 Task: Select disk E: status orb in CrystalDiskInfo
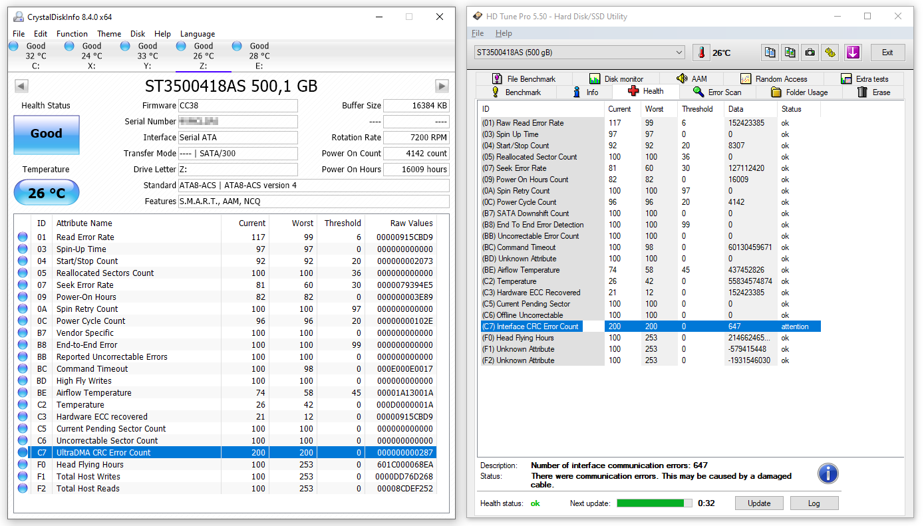tap(237, 46)
